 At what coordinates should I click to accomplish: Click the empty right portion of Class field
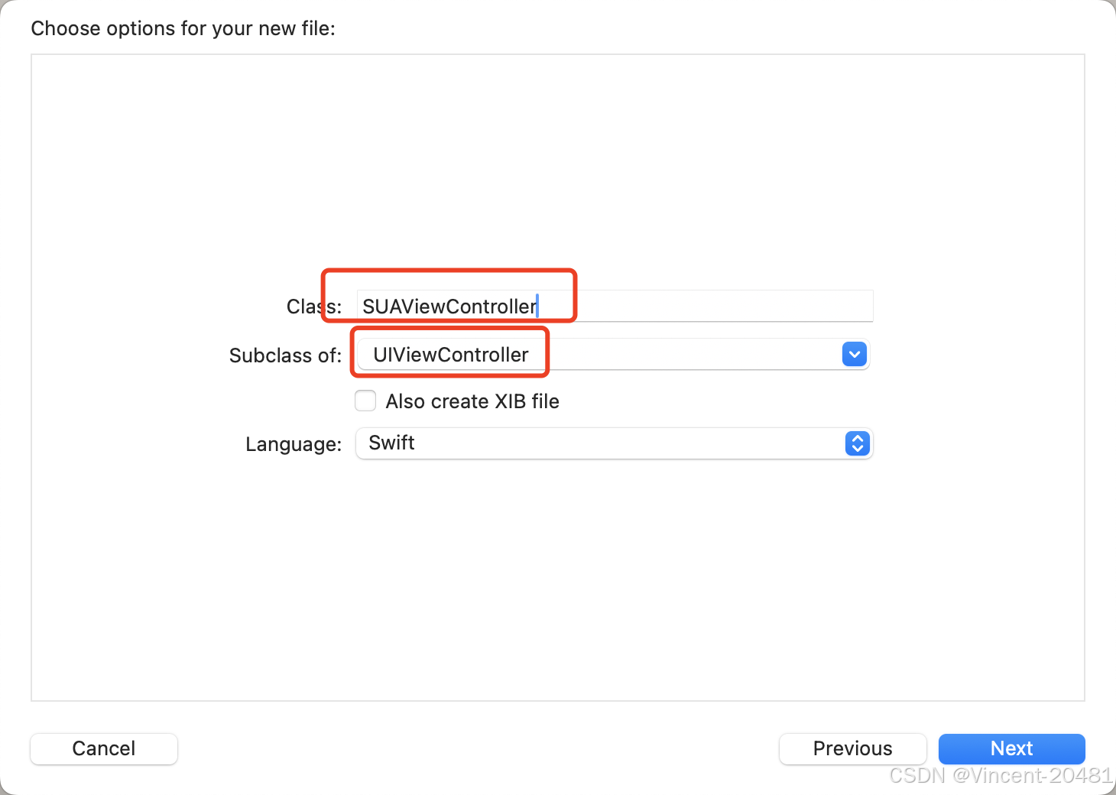coord(722,307)
